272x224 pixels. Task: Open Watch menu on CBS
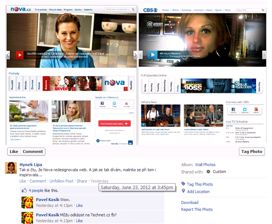(x=175, y=10)
